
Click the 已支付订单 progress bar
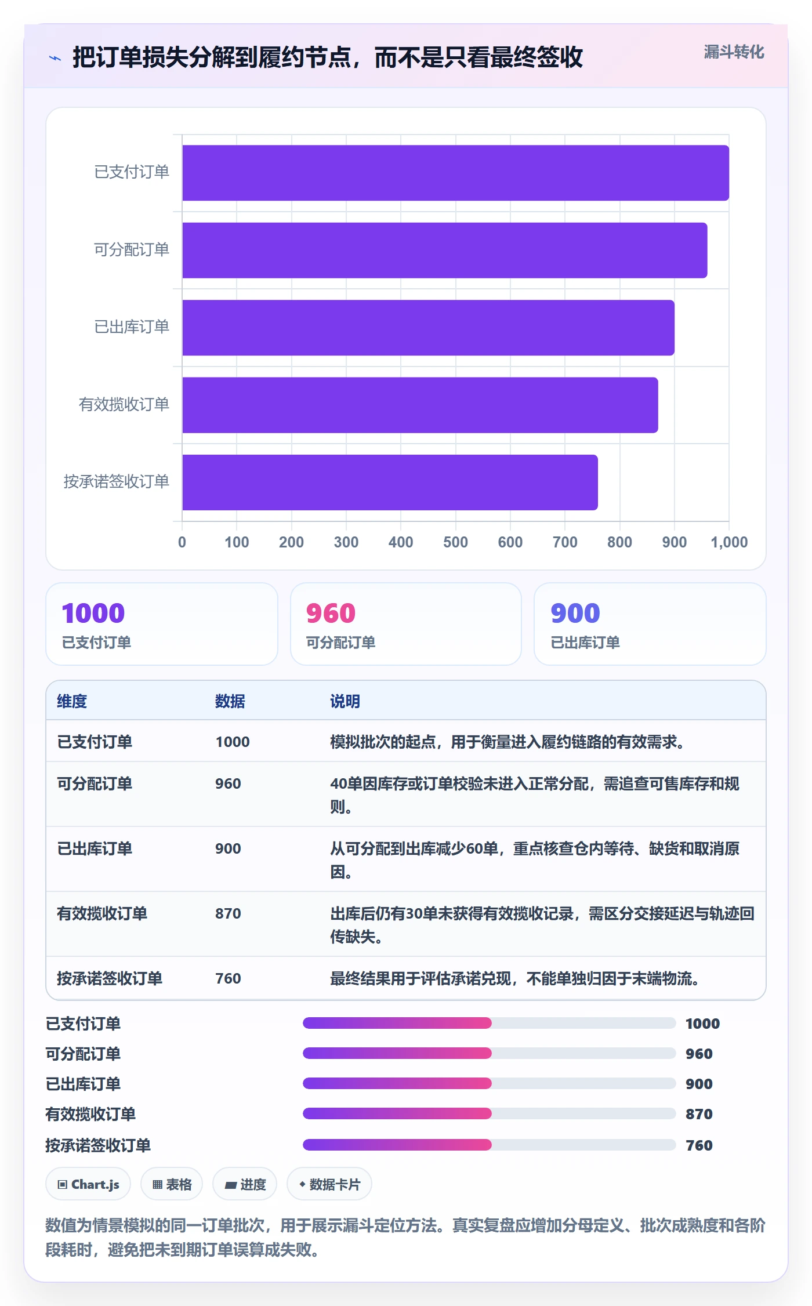click(489, 1023)
